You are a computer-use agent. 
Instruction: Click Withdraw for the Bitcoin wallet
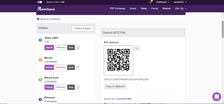(x=60, y=67)
